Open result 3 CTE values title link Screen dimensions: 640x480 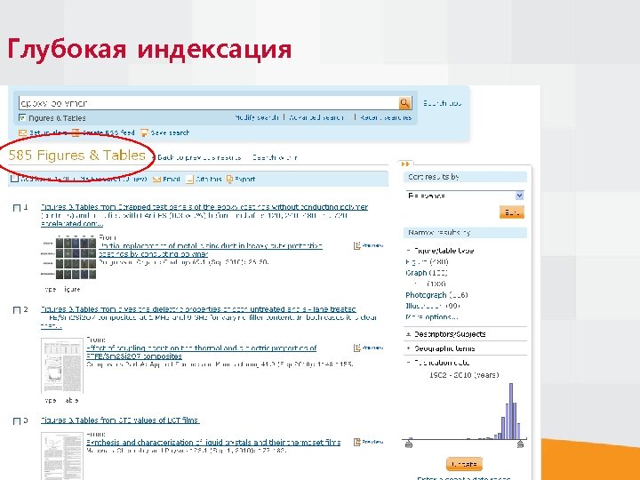point(120,420)
